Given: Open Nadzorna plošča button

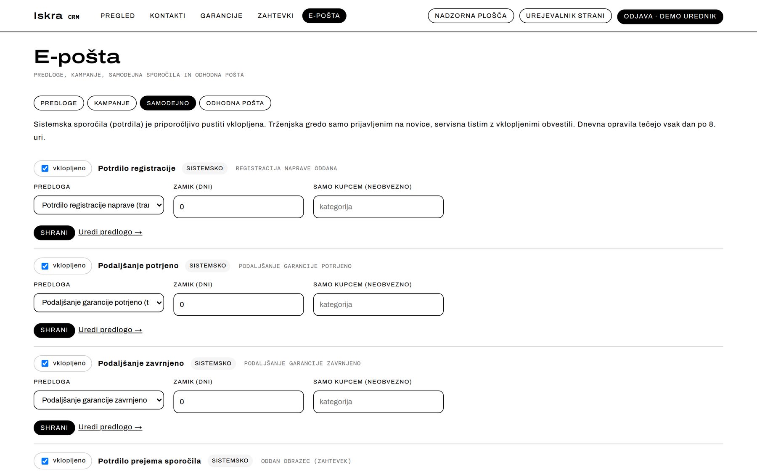Looking at the screenshot, I should pyautogui.click(x=471, y=16).
